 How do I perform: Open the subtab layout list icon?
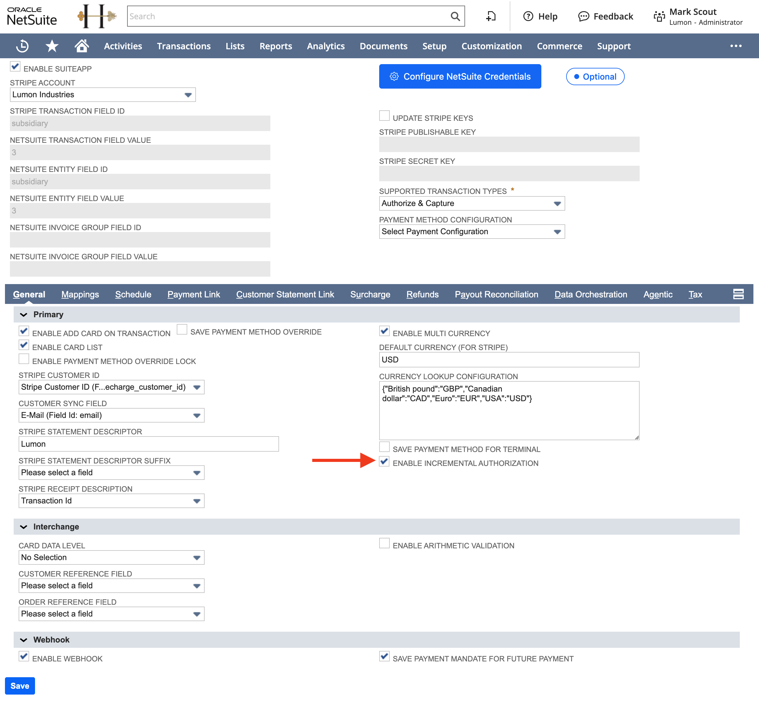[x=738, y=294]
